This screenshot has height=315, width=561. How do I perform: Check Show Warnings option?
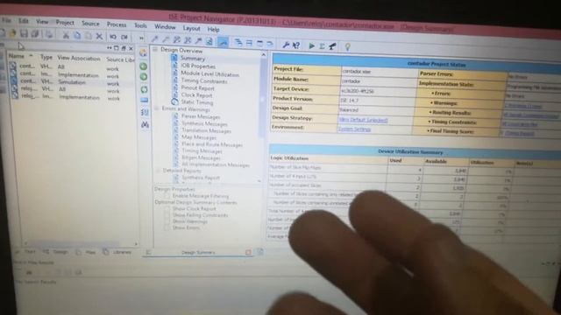coord(167,221)
